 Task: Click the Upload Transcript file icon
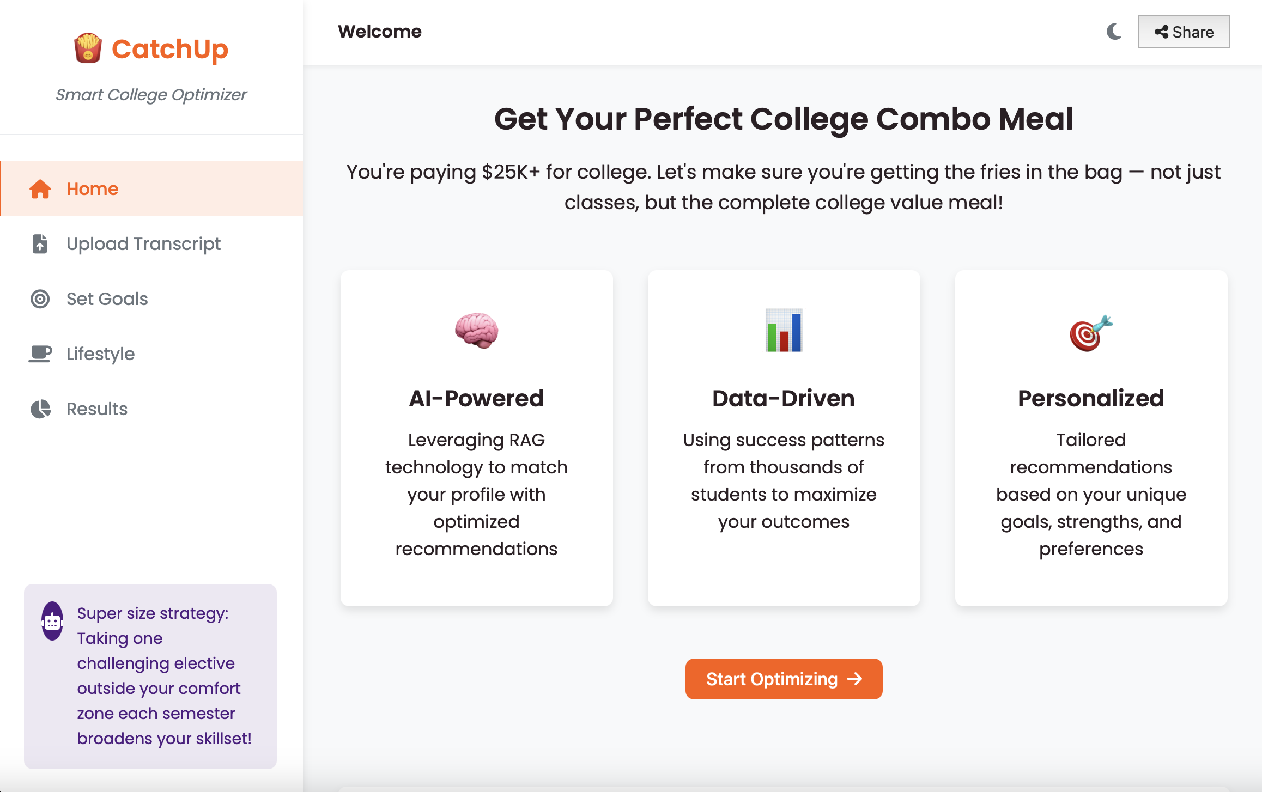[x=40, y=244]
